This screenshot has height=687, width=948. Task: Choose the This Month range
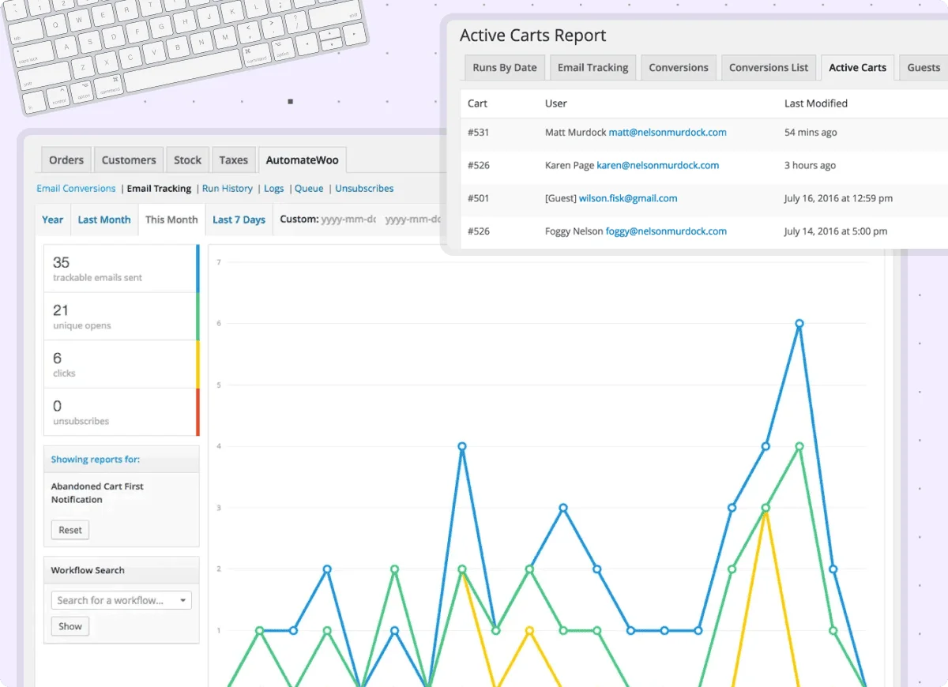pos(171,220)
